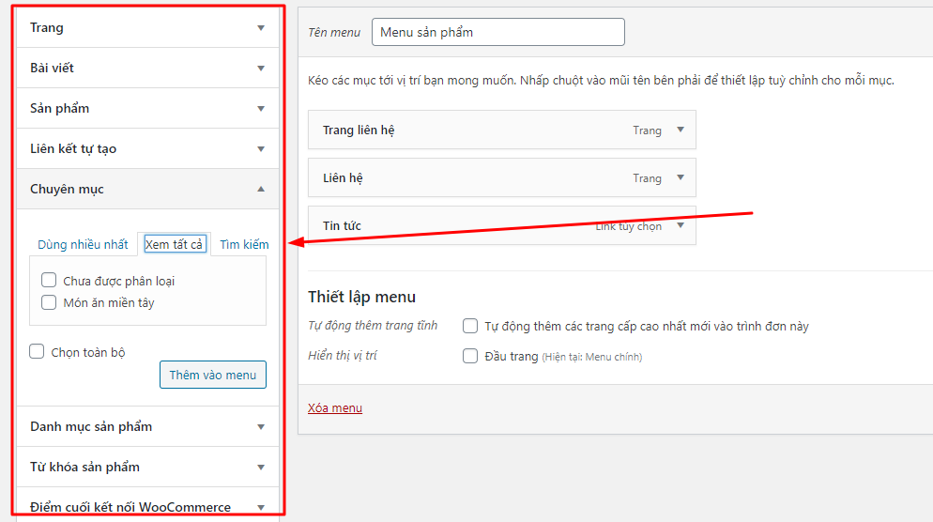Tick the Chọn toàn bộ checkbox

point(38,352)
